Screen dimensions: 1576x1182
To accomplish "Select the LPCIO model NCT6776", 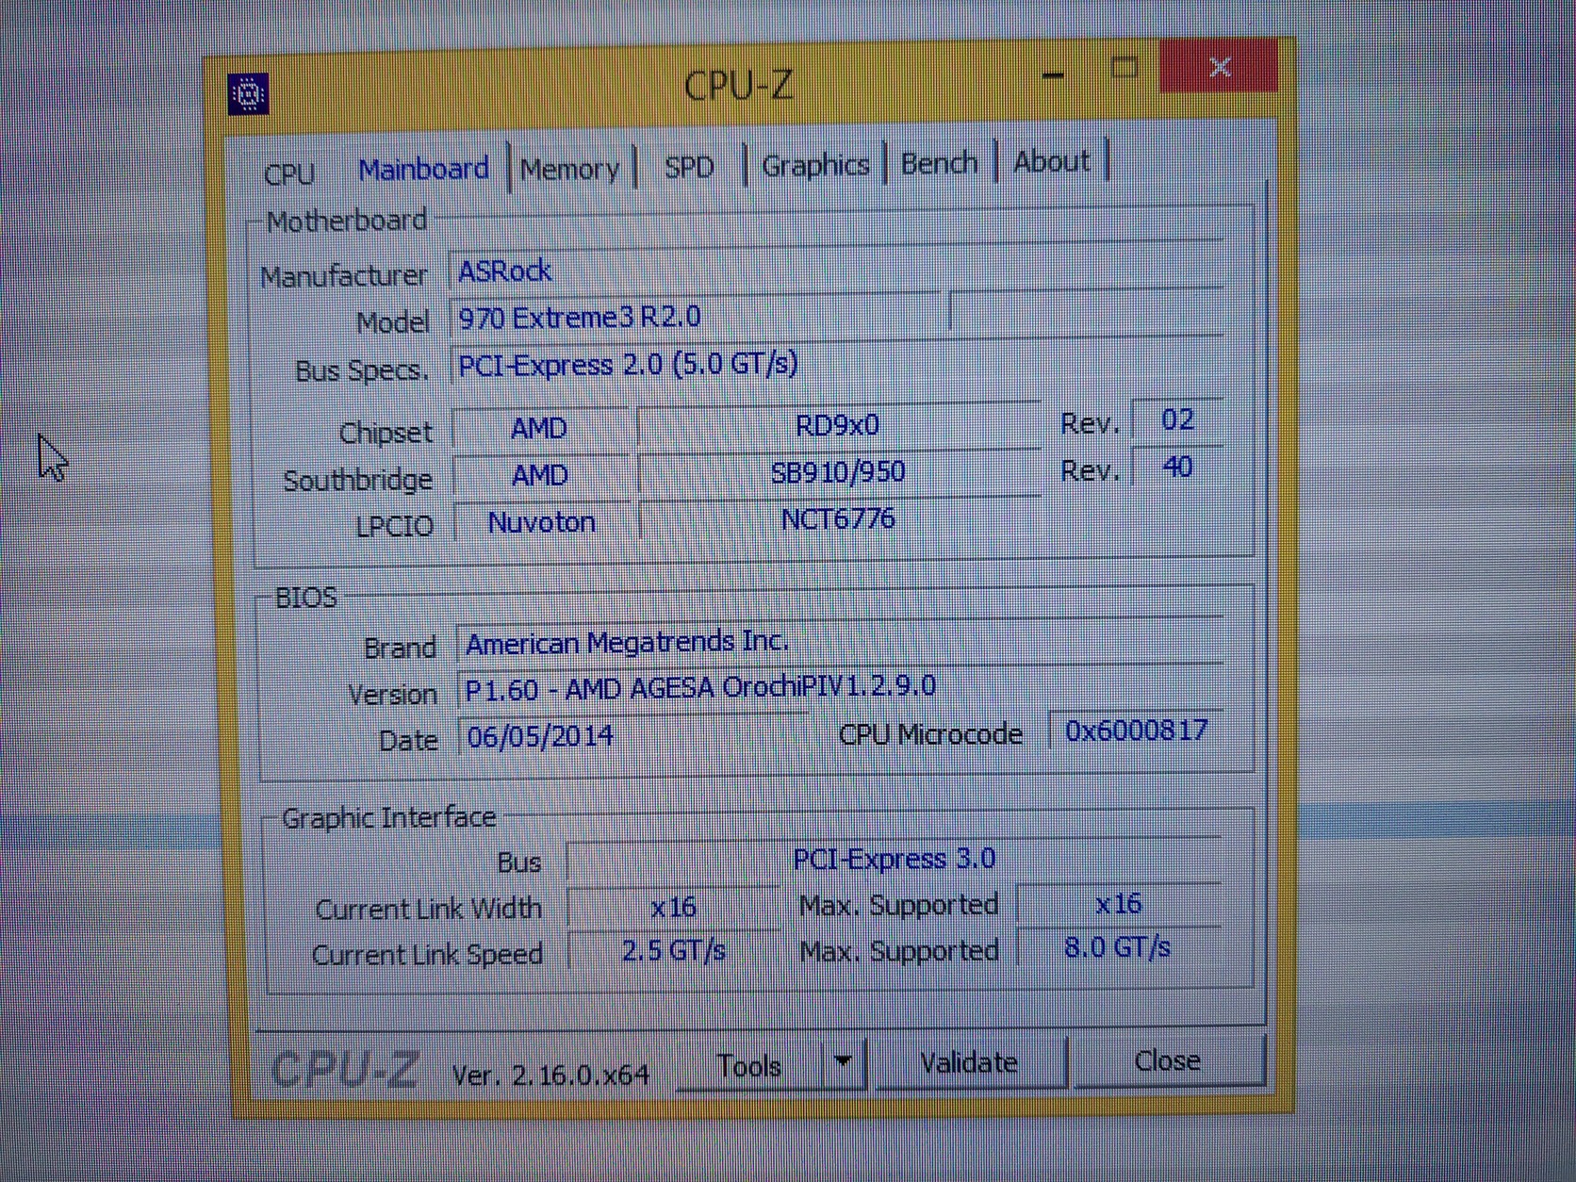I will pyautogui.click(x=838, y=518).
